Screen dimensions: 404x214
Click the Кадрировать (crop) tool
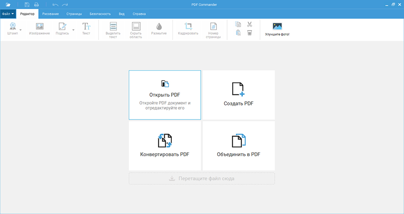click(x=188, y=29)
